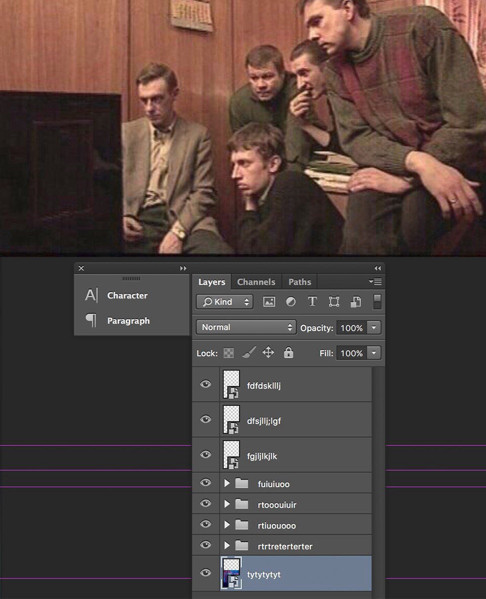The image size is (486, 599).
Task: Click the Character panel label
Action: click(x=128, y=295)
